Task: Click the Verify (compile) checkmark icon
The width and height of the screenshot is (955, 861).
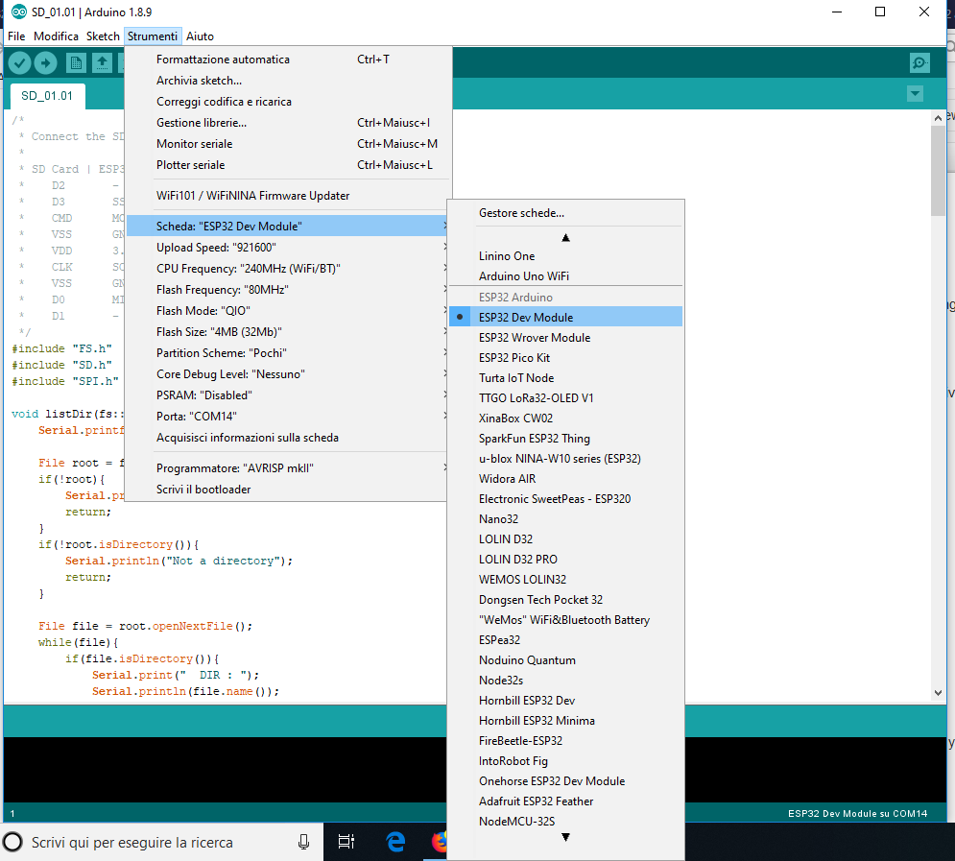Action: [19, 62]
